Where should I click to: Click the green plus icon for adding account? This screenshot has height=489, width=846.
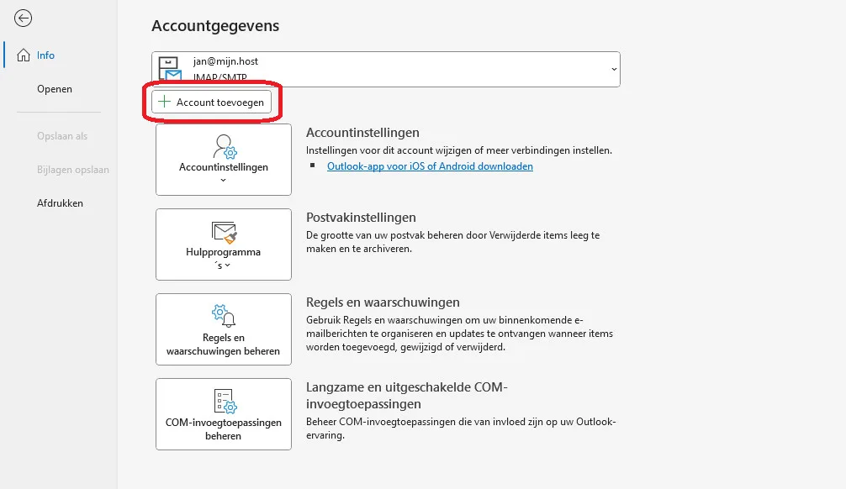(x=164, y=103)
